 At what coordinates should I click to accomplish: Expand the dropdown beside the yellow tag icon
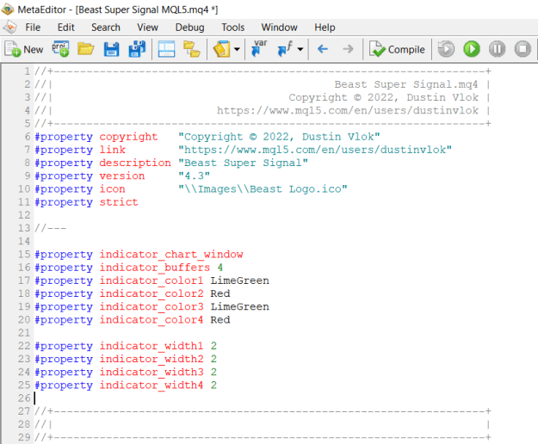[237, 49]
